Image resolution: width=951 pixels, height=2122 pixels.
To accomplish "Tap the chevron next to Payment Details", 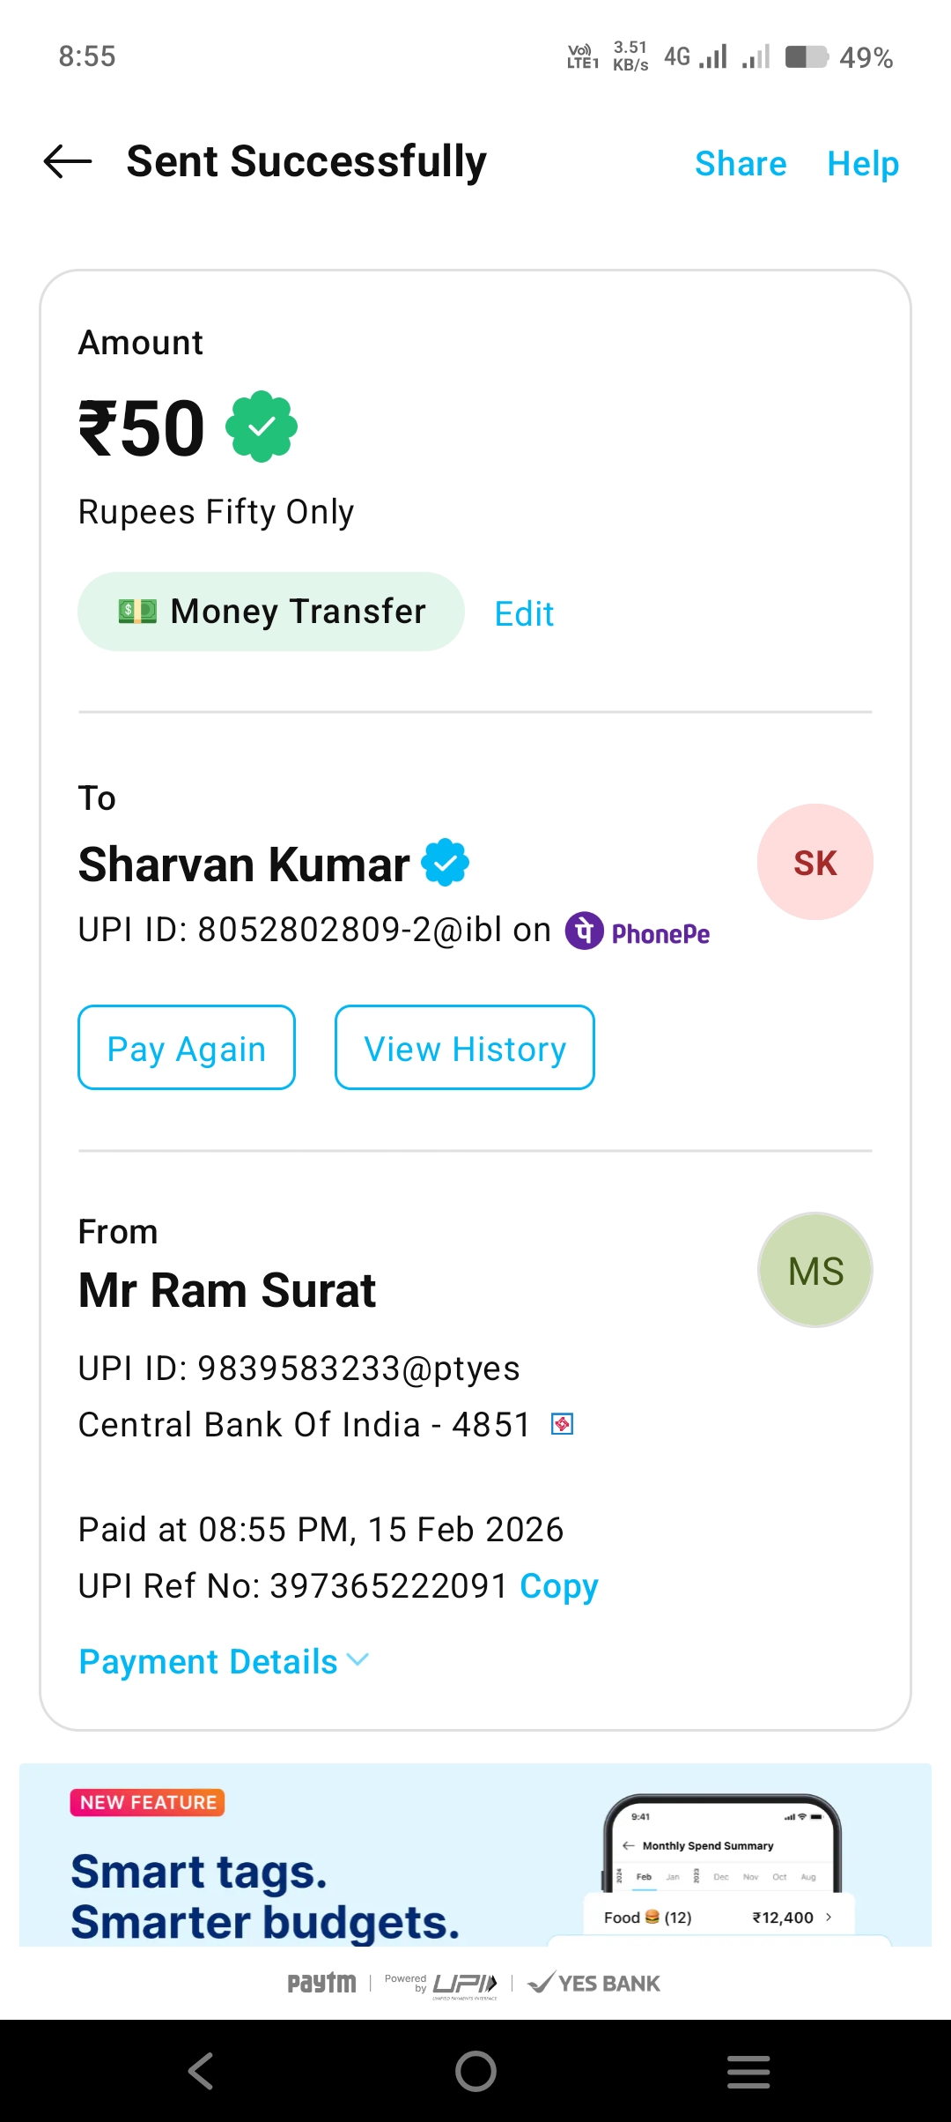I will click(358, 1660).
